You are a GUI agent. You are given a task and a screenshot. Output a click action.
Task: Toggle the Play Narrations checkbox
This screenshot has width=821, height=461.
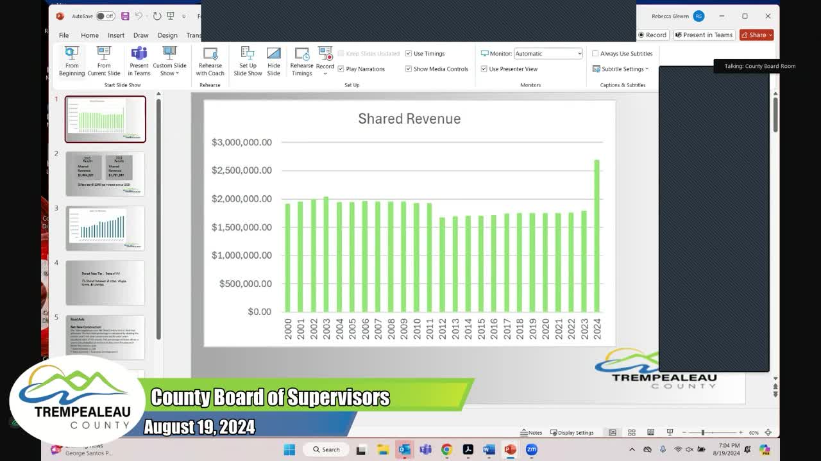[x=341, y=69]
